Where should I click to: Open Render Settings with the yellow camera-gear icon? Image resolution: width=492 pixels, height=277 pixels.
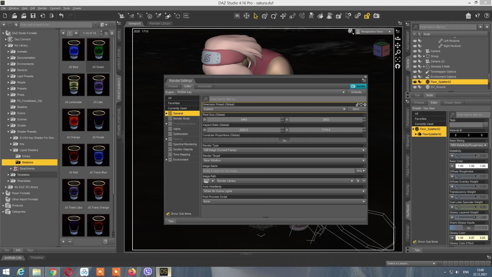(367, 16)
